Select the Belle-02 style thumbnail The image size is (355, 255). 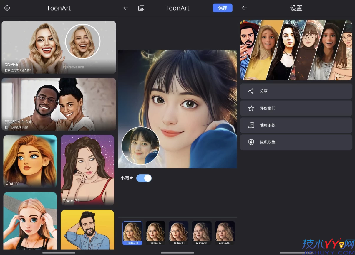click(x=155, y=233)
